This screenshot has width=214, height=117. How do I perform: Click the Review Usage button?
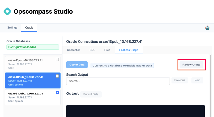[x=191, y=65]
